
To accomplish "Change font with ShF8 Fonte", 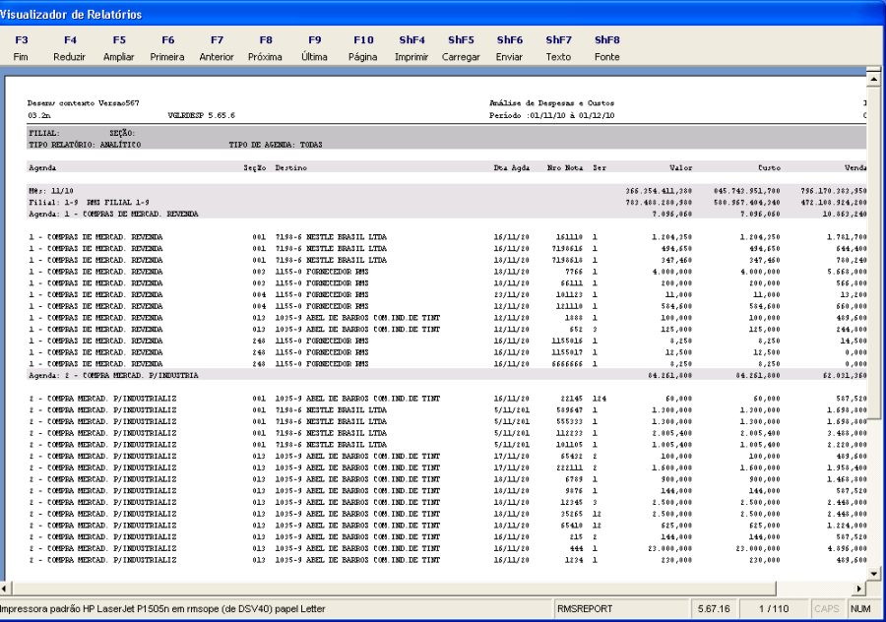I will [x=606, y=48].
